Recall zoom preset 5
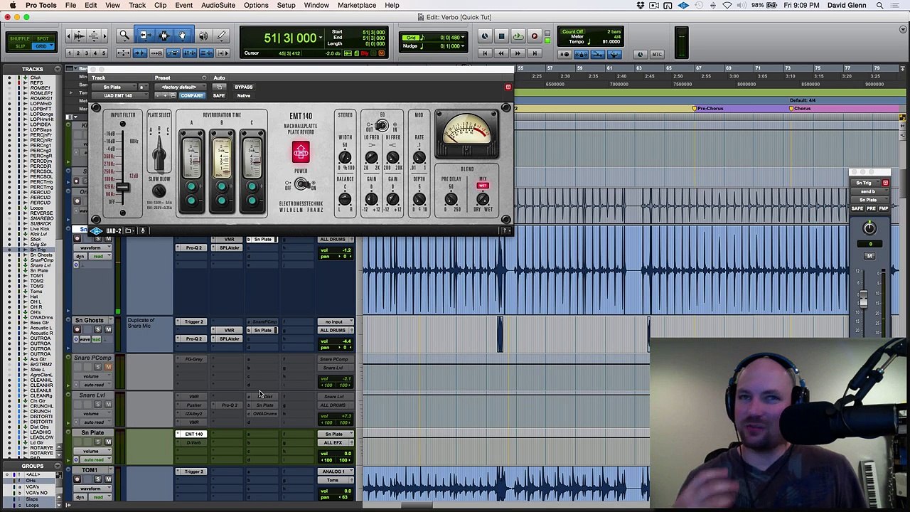The image size is (910, 512). 104,53
